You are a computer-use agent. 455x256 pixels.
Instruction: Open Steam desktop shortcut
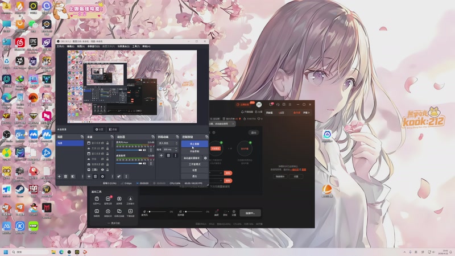pos(20,189)
